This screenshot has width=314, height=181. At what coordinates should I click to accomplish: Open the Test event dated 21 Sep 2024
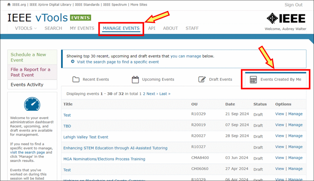67,115
